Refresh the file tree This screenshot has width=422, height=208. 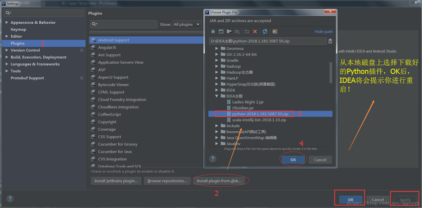tap(265, 32)
